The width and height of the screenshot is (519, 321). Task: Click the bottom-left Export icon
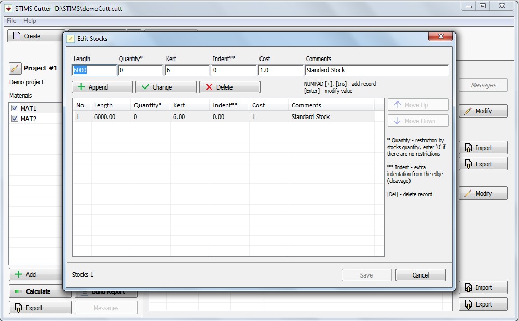(x=18, y=308)
